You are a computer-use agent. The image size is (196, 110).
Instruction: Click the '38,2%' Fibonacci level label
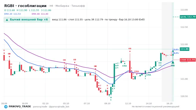(175, 53)
